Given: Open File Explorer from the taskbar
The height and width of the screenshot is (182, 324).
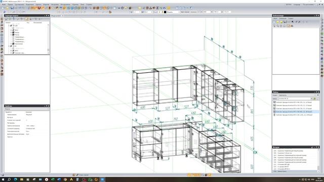Looking at the screenshot, I should coord(22,179).
